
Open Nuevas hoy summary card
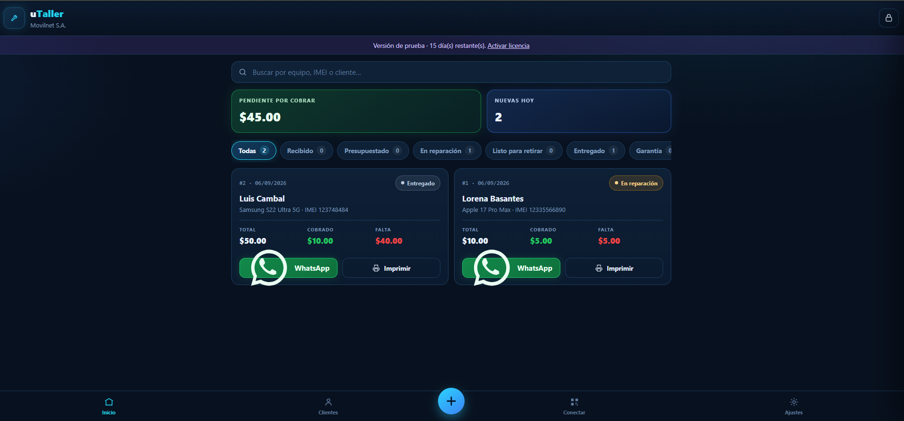point(579,111)
